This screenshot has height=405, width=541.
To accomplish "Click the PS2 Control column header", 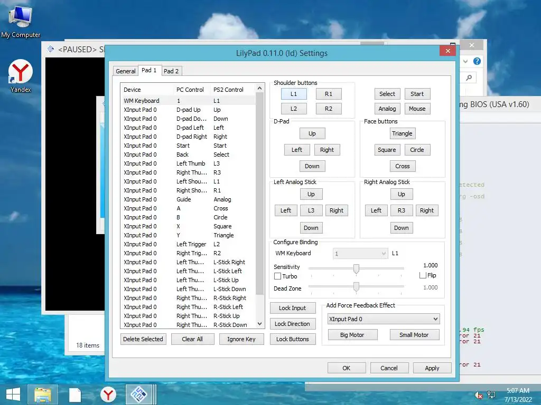I will (x=233, y=90).
